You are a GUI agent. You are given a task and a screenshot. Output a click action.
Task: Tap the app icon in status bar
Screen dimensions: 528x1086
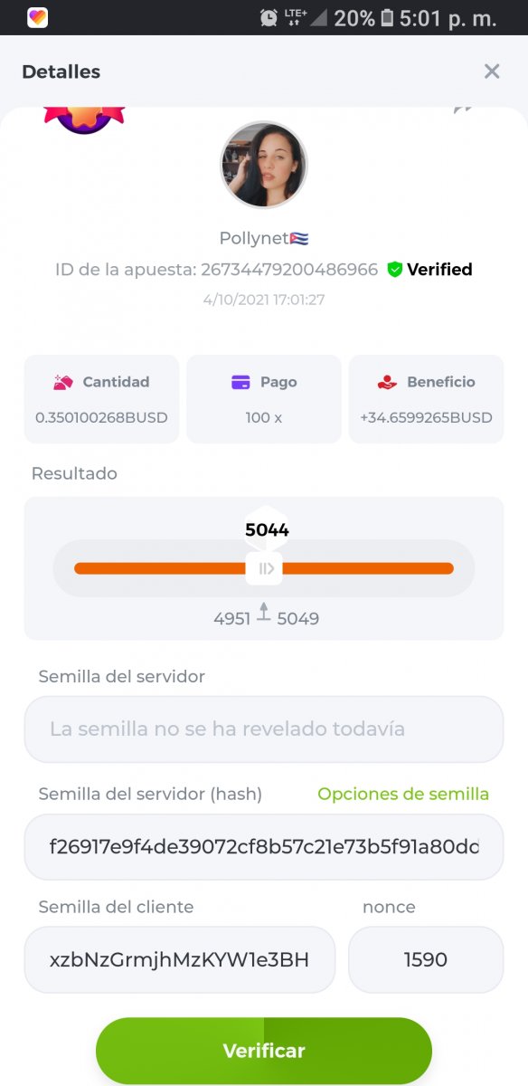(x=38, y=17)
